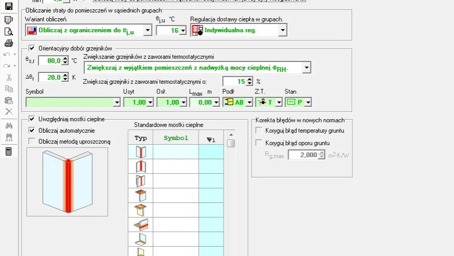Viewport: 454px width, 256px height.
Task: Expand the Podł. AB connection dropdown
Action: point(249,103)
